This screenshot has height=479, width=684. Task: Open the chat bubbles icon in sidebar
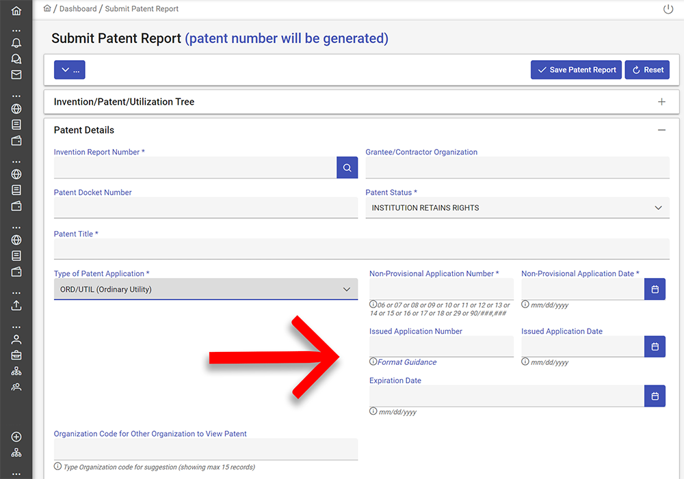tap(16, 59)
